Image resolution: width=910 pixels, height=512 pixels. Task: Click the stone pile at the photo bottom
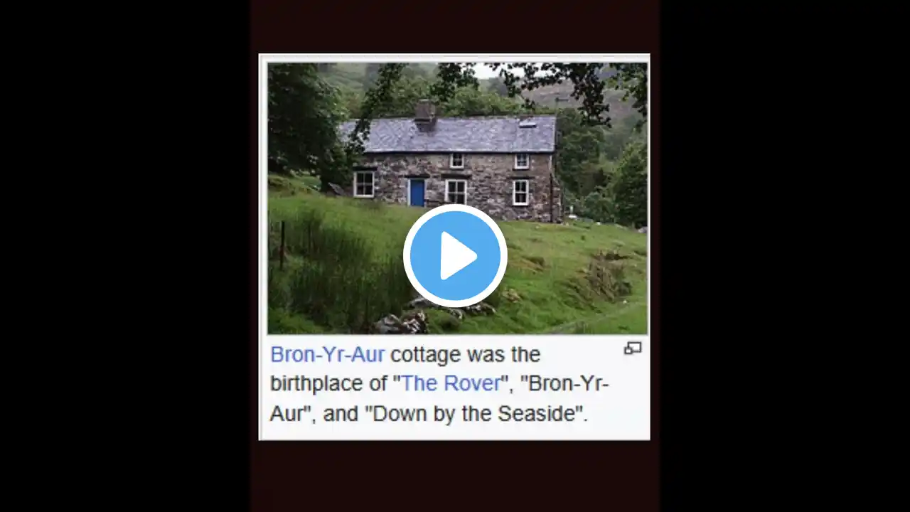(x=402, y=323)
